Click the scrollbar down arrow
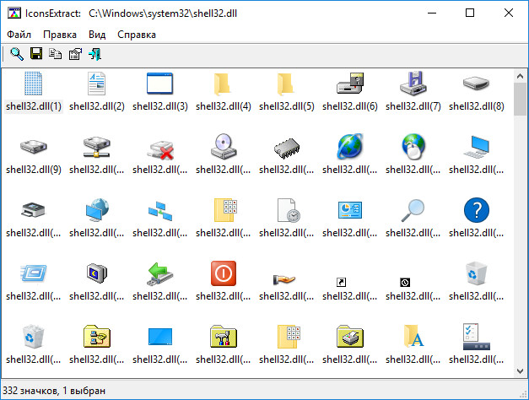The image size is (529, 400). tap(520, 371)
